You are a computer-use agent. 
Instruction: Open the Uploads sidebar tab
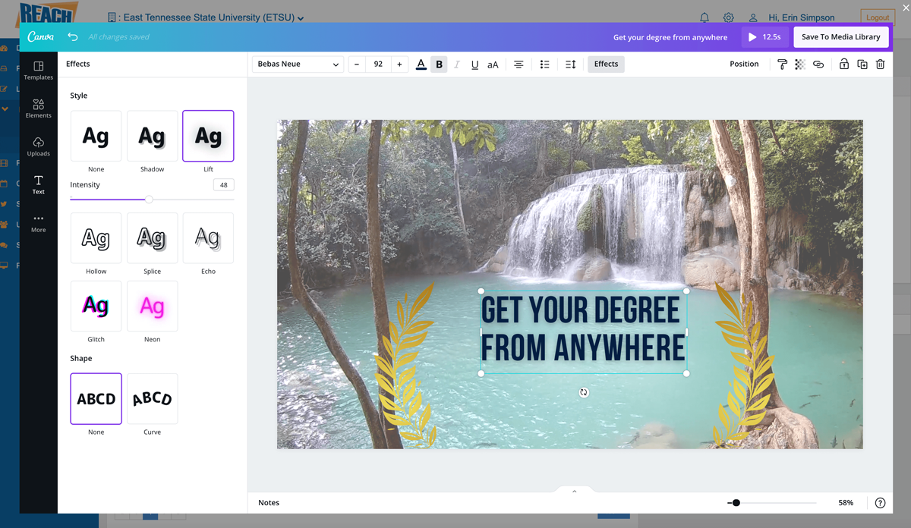tap(38, 146)
